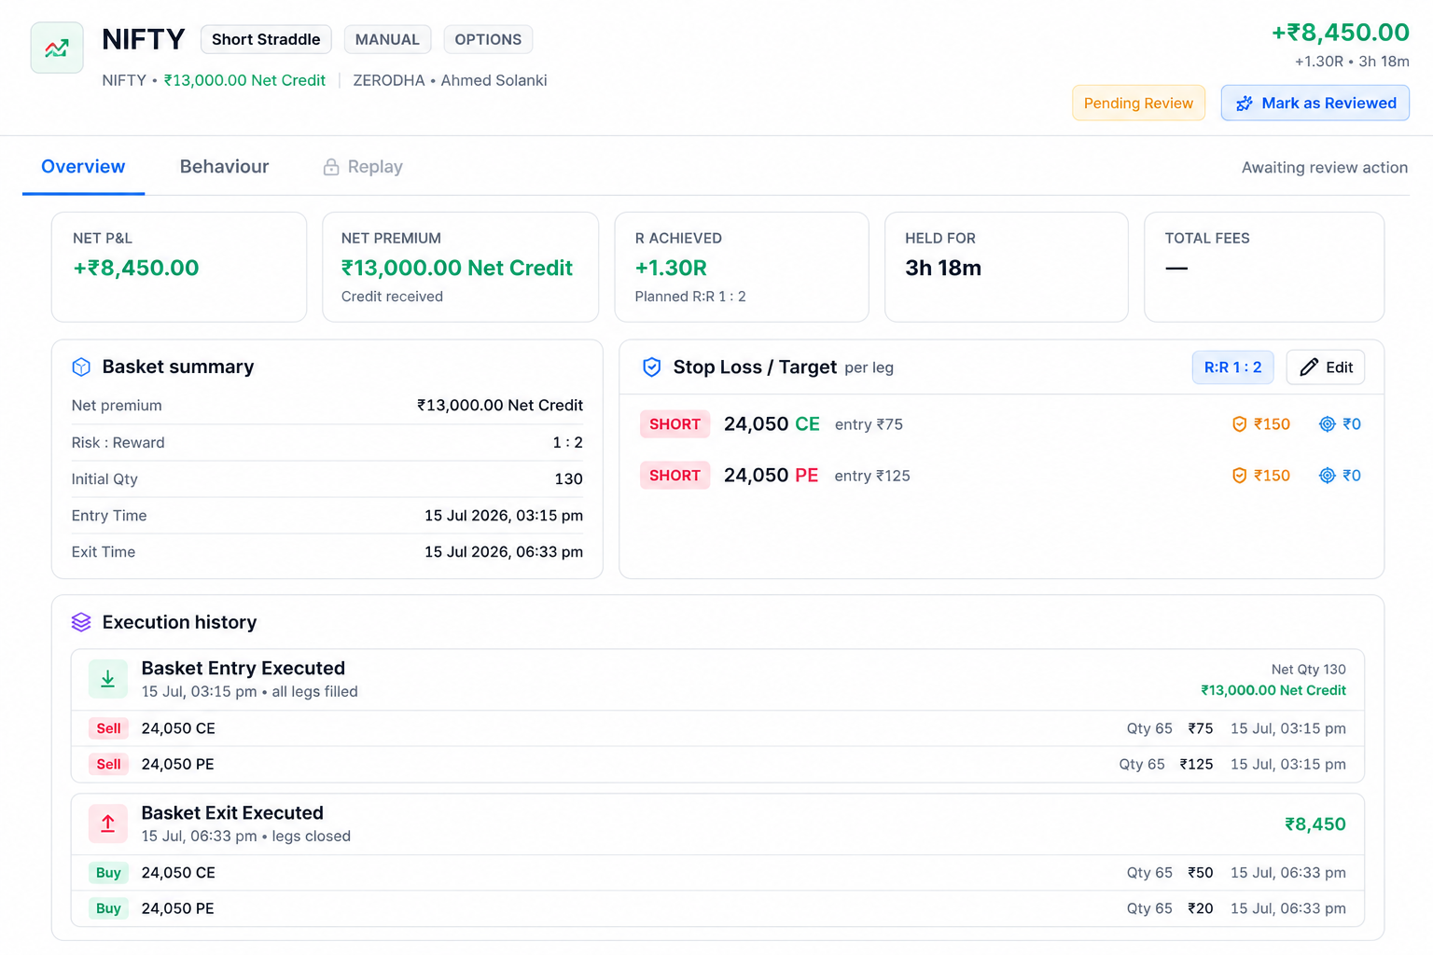1433x955 pixels.
Task: Click the Short Straddle tag
Action: click(x=266, y=39)
